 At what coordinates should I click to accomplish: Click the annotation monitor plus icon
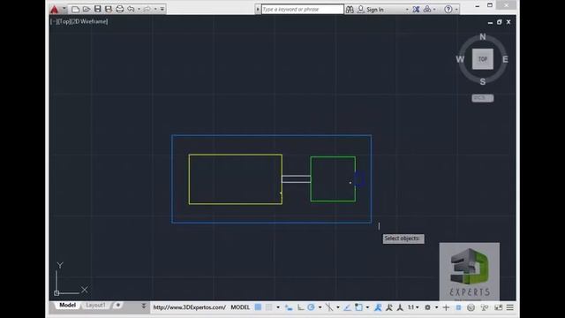point(446,307)
